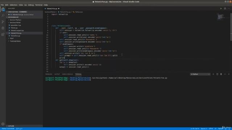Click the Python file icon in the editor tab
This screenshot has height=130, width=232.
(45, 9)
